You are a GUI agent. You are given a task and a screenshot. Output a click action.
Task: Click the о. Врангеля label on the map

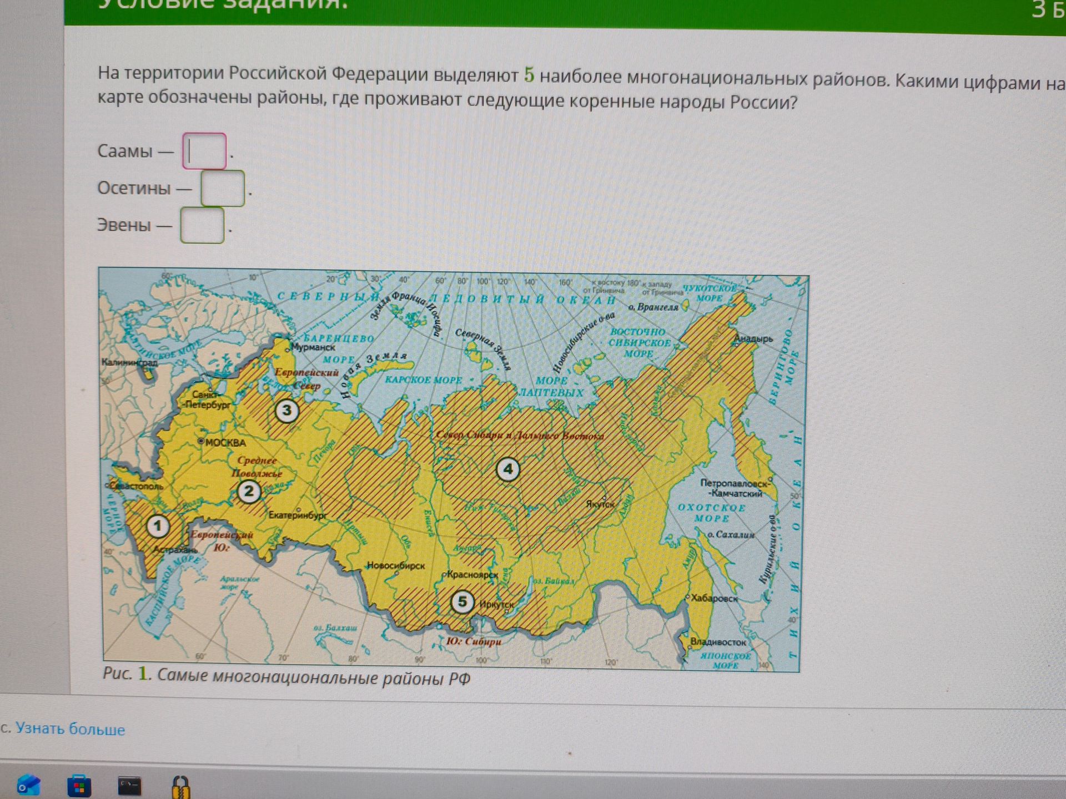[x=653, y=307]
